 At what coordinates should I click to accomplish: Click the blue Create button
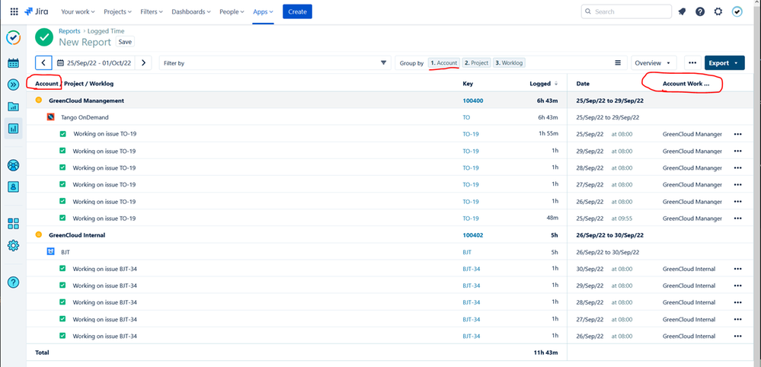(x=297, y=11)
